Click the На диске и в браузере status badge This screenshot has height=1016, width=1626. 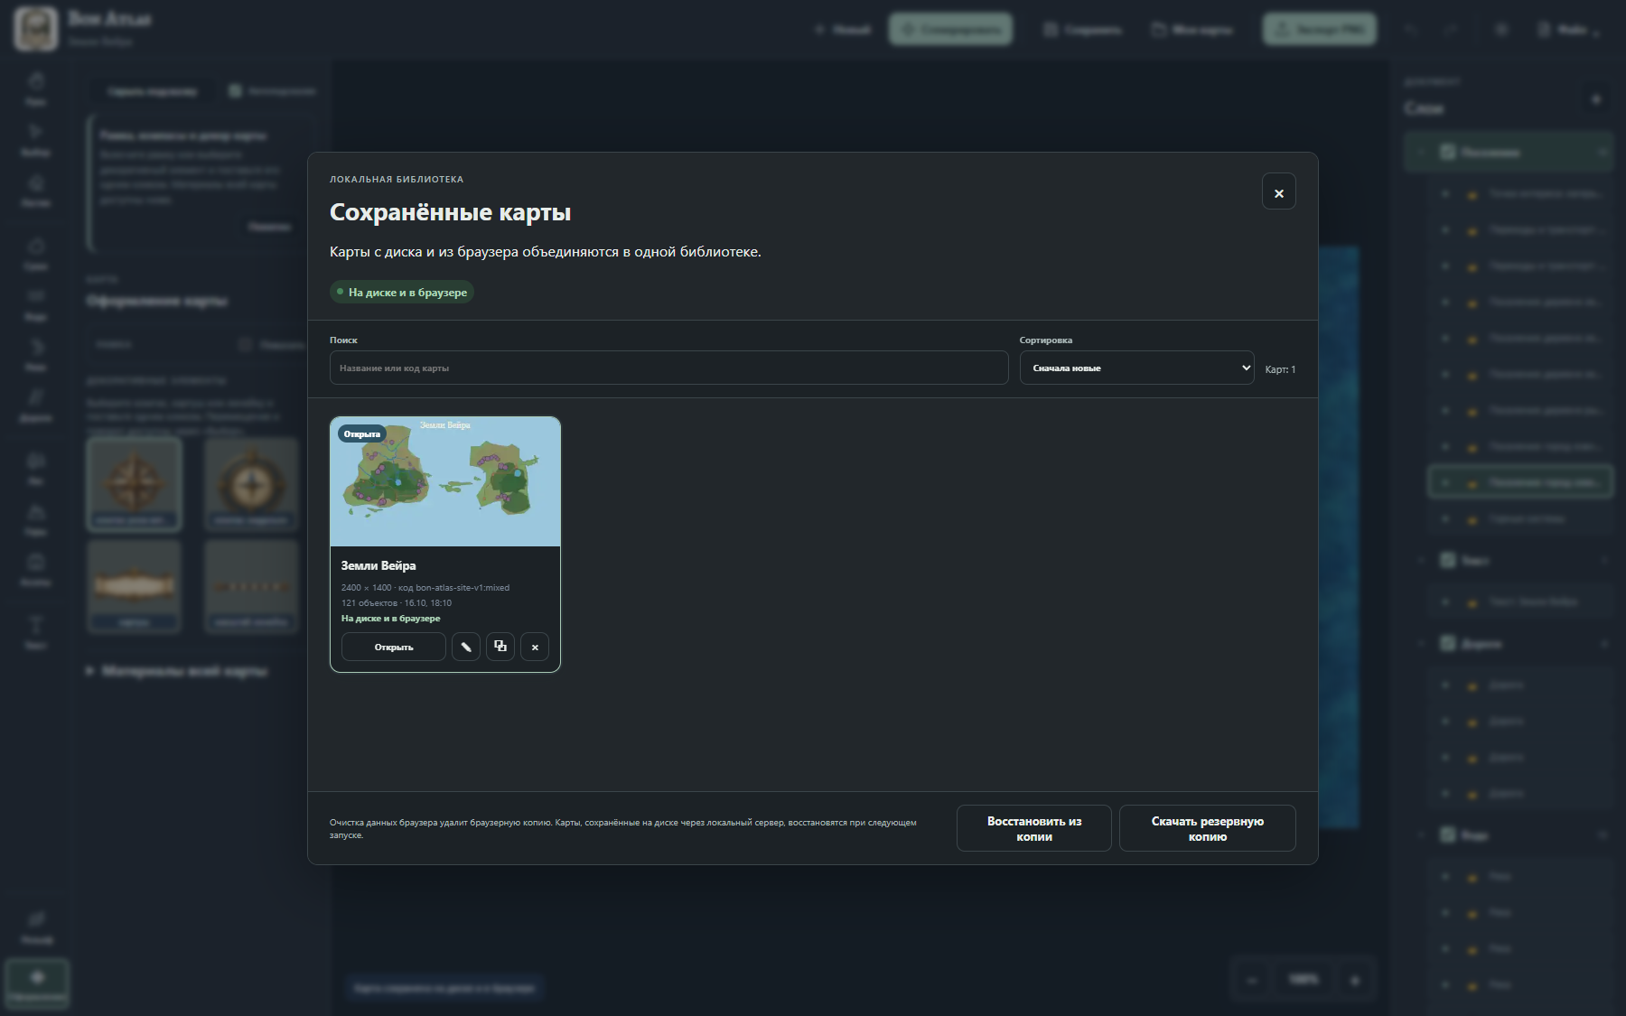point(402,293)
